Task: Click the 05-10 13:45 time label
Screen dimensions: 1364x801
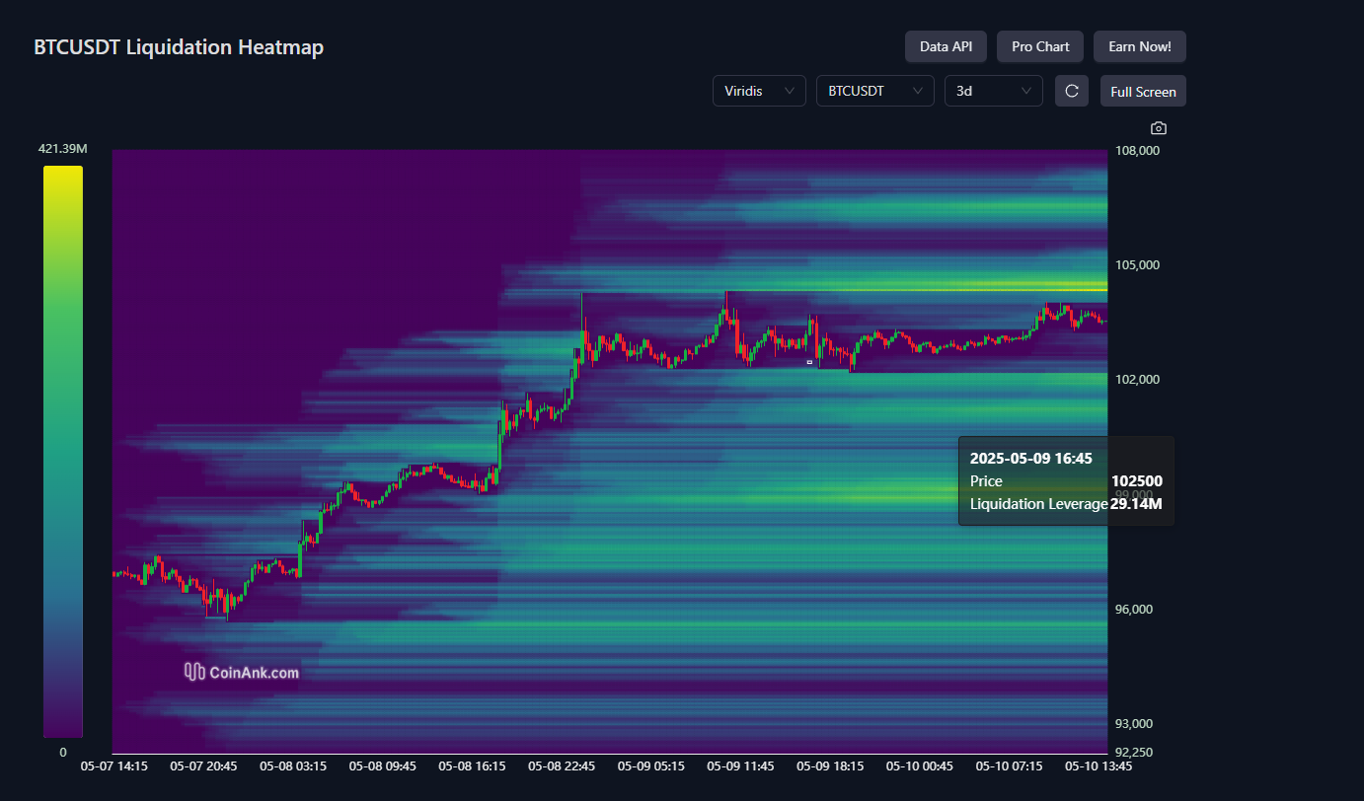Action: point(1099,765)
